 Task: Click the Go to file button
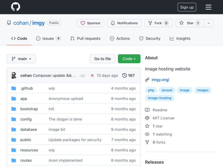102,59
